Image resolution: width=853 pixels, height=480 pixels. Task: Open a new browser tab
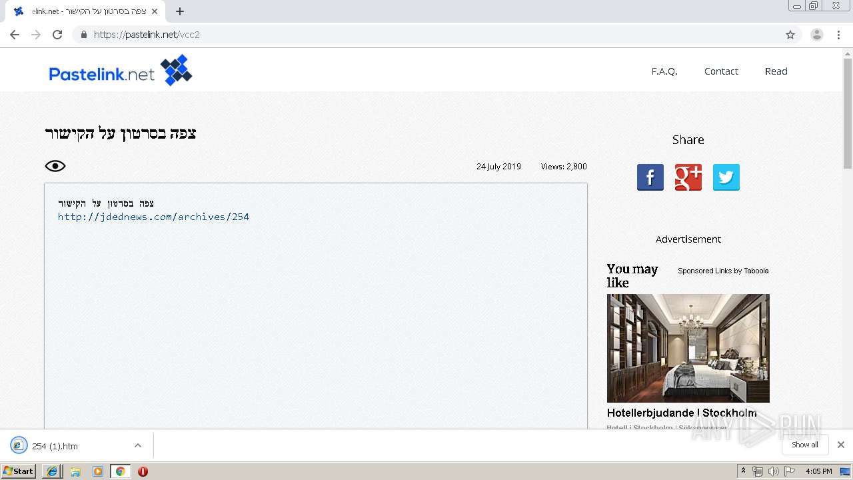pyautogui.click(x=179, y=11)
